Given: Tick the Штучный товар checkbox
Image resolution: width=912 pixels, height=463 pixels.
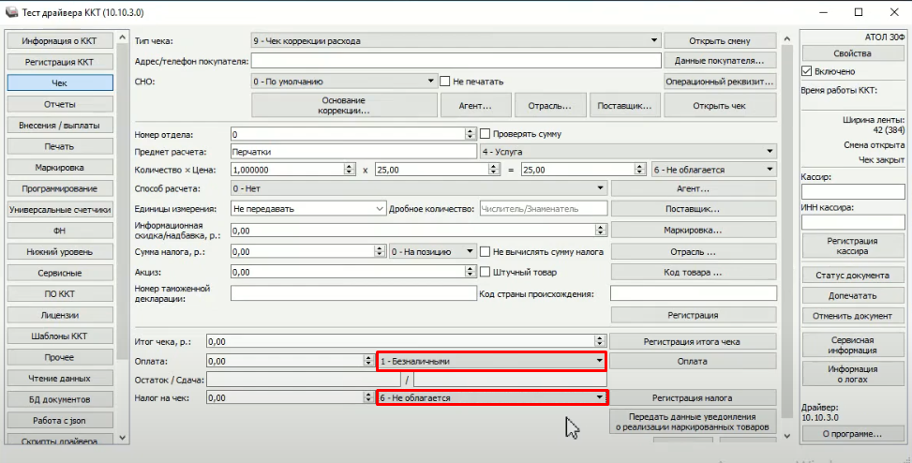Looking at the screenshot, I should point(486,273).
